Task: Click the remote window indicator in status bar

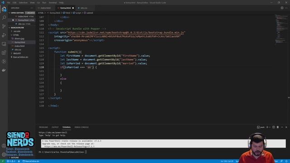Action: (x=3, y=161)
